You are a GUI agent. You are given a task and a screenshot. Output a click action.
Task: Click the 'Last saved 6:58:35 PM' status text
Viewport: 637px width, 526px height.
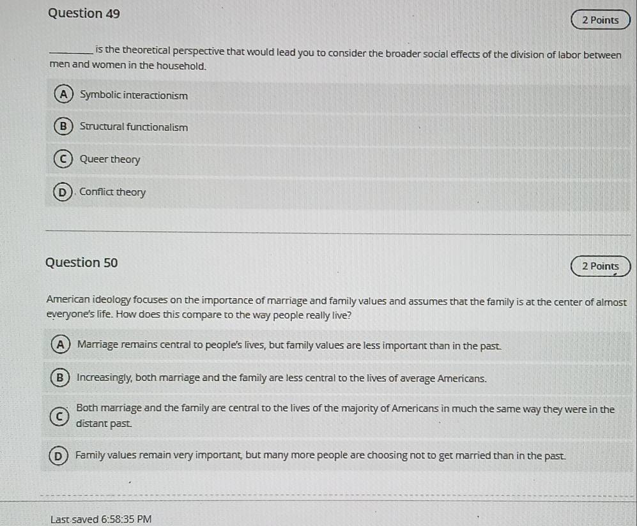(101, 519)
